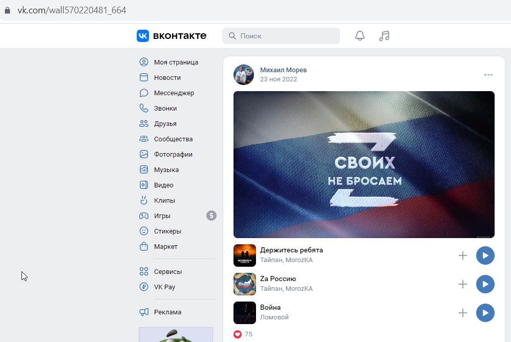Open the notifications bell
Screen dimensions: 511x342
point(360,36)
